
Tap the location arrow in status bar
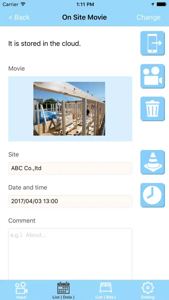coord(152,4)
